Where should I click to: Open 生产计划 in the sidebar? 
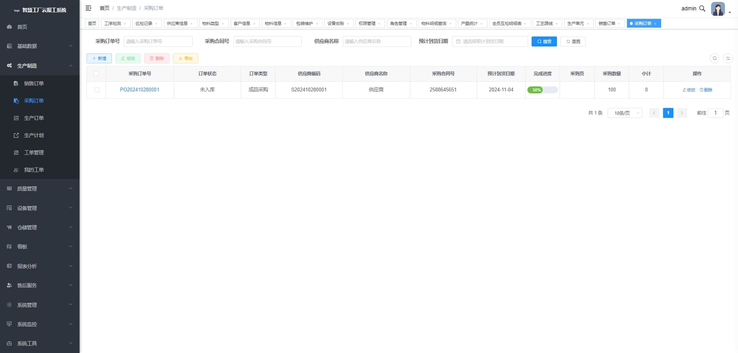pyautogui.click(x=40, y=135)
